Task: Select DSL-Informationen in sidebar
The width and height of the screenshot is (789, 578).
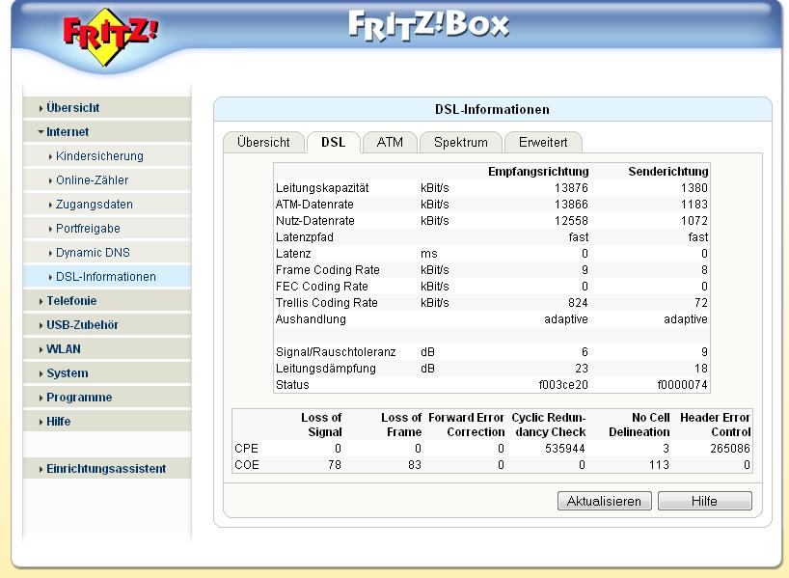Action: [106, 277]
